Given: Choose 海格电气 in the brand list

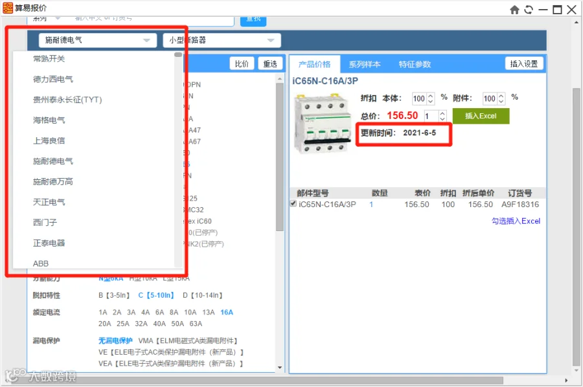Looking at the screenshot, I should [49, 120].
